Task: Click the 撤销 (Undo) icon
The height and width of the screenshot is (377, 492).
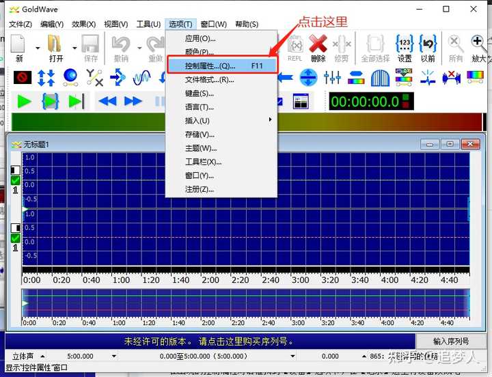Action: pyautogui.click(x=121, y=43)
